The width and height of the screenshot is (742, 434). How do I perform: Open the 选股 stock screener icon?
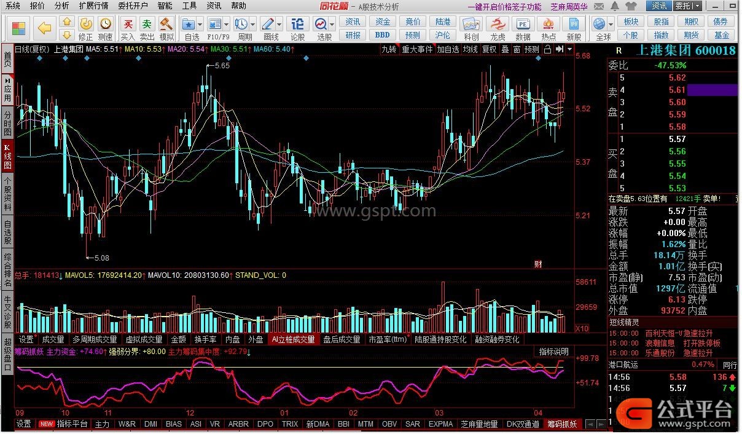click(321, 24)
